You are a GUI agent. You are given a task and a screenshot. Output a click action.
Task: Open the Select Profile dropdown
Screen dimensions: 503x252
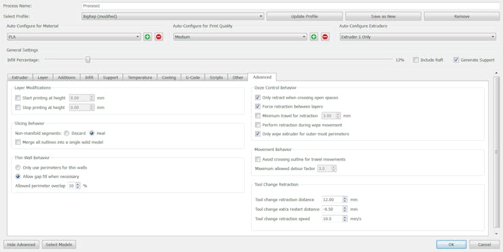[x=173, y=16]
